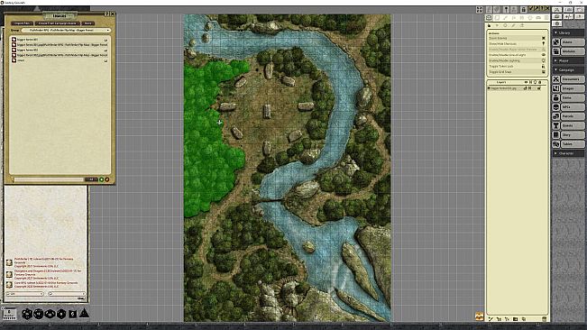Image resolution: width=587 pixels, height=330 pixels.
Task: Roll the d4 pyramid die
Action: [x=84, y=313]
